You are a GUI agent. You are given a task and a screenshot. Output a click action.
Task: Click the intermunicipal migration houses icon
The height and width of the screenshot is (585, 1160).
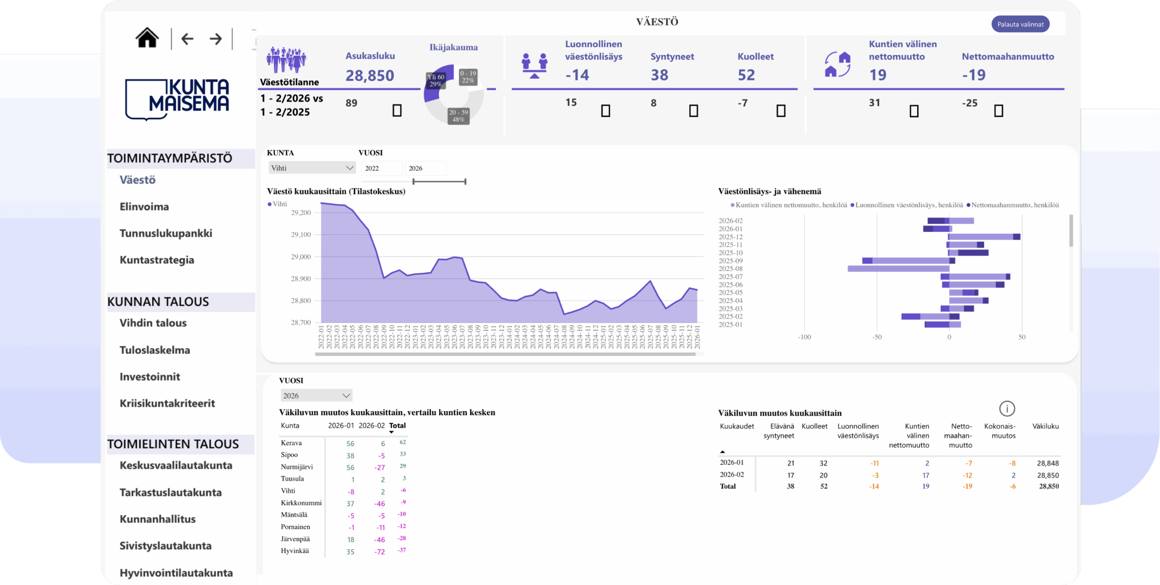[837, 64]
